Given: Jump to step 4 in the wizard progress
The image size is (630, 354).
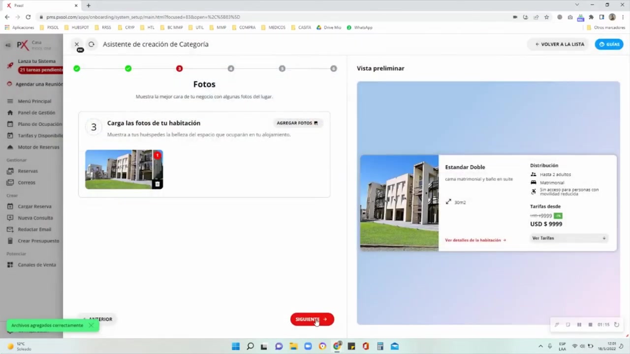Looking at the screenshot, I should tap(231, 68).
